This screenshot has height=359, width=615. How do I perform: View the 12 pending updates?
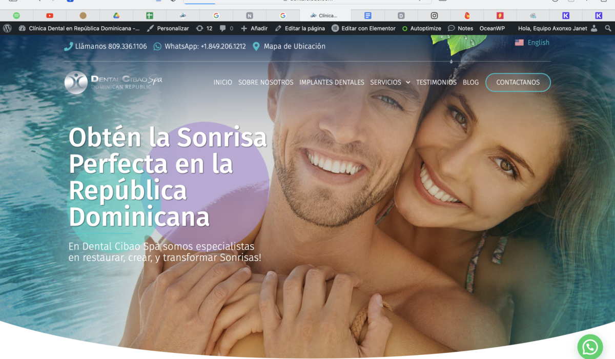[x=204, y=28]
